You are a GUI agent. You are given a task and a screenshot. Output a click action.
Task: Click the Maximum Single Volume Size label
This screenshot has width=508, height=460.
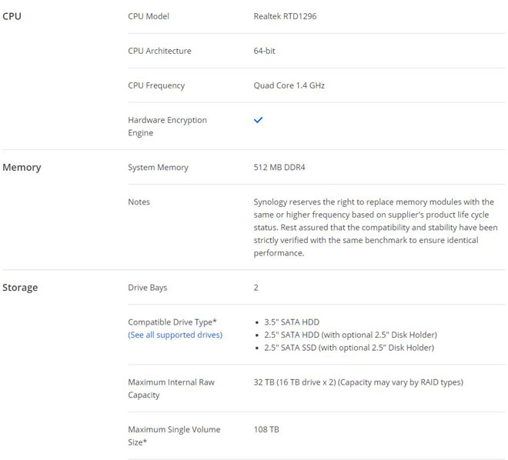[x=174, y=435]
